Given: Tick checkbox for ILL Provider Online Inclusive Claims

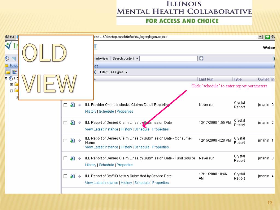Looking at the screenshot, I should (65, 105).
